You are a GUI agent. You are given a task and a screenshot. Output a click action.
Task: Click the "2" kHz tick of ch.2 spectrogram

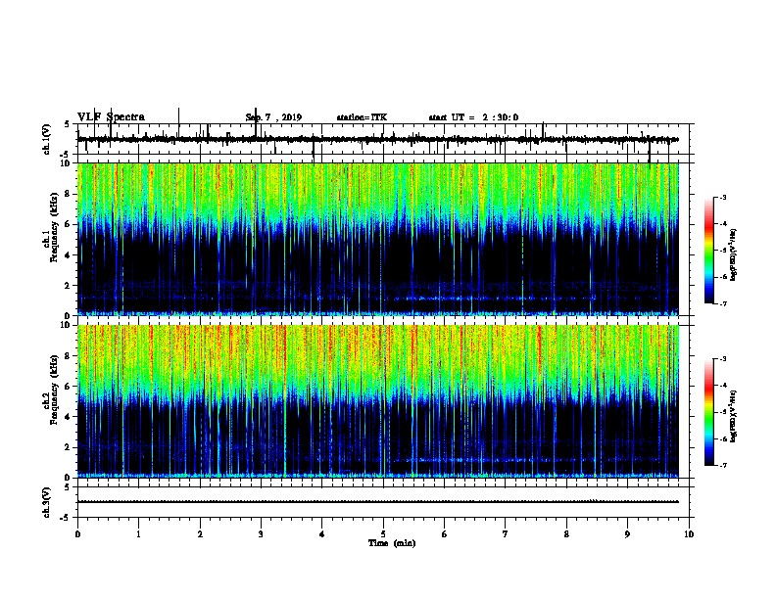point(68,447)
